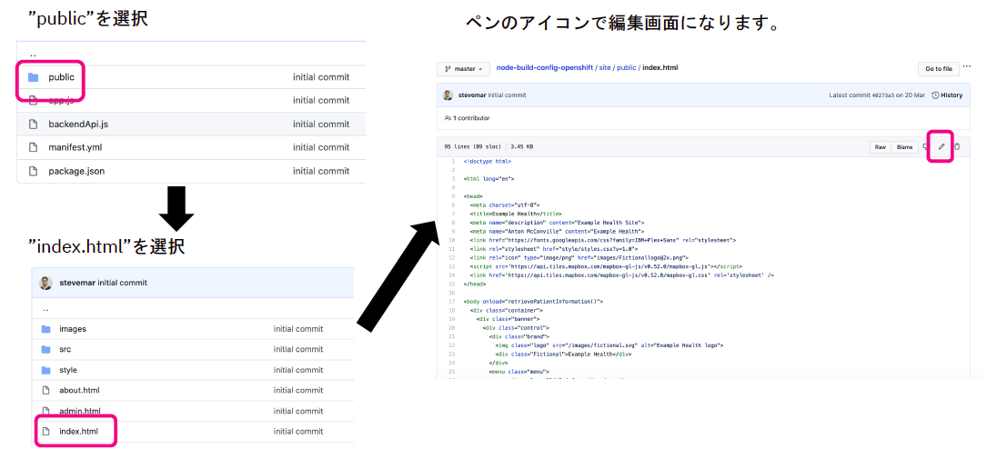
Task: Open the src folder
Action: 65,349
